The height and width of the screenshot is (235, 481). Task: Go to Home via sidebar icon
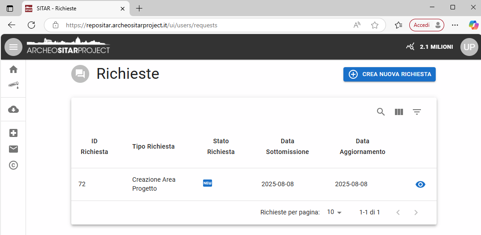coord(13,69)
